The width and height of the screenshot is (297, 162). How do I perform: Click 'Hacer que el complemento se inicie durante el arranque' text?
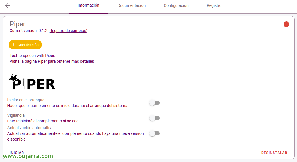(x=67, y=106)
